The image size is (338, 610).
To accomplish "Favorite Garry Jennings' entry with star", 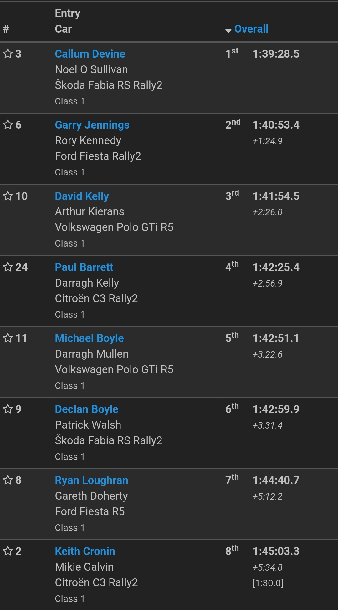I will (x=8, y=125).
